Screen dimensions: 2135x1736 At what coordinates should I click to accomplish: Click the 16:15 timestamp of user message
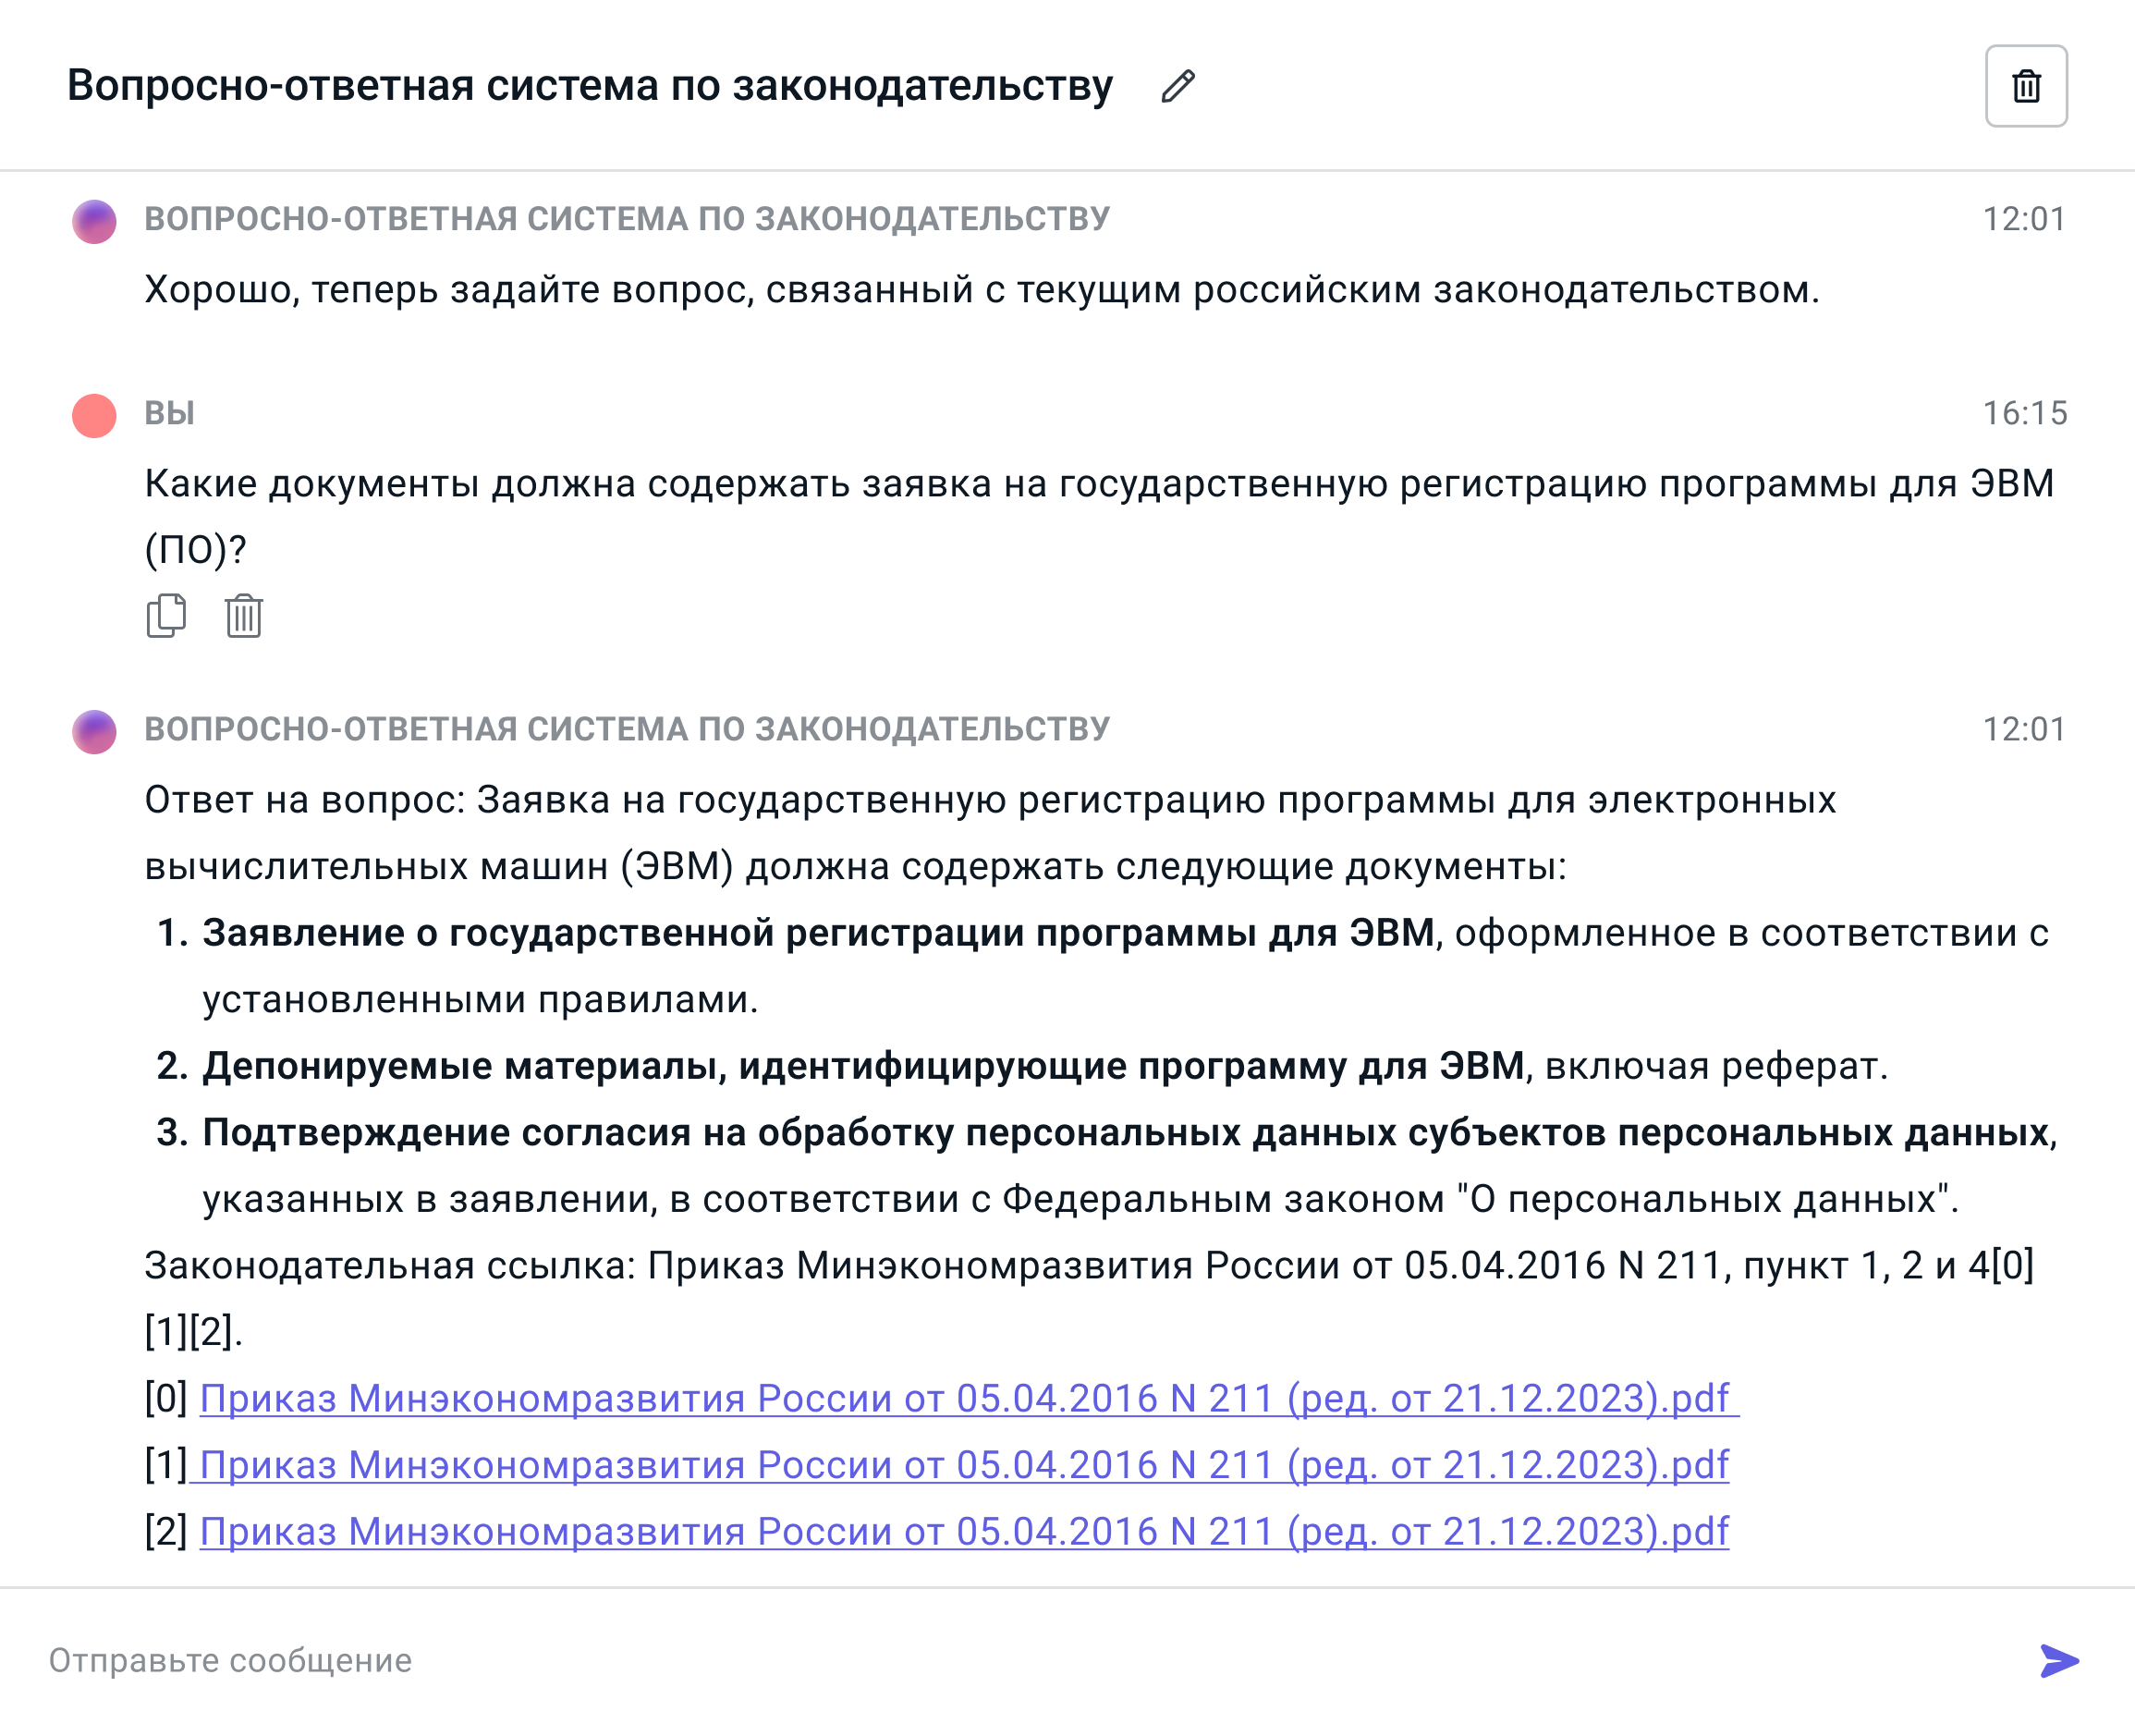click(x=2024, y=413)
